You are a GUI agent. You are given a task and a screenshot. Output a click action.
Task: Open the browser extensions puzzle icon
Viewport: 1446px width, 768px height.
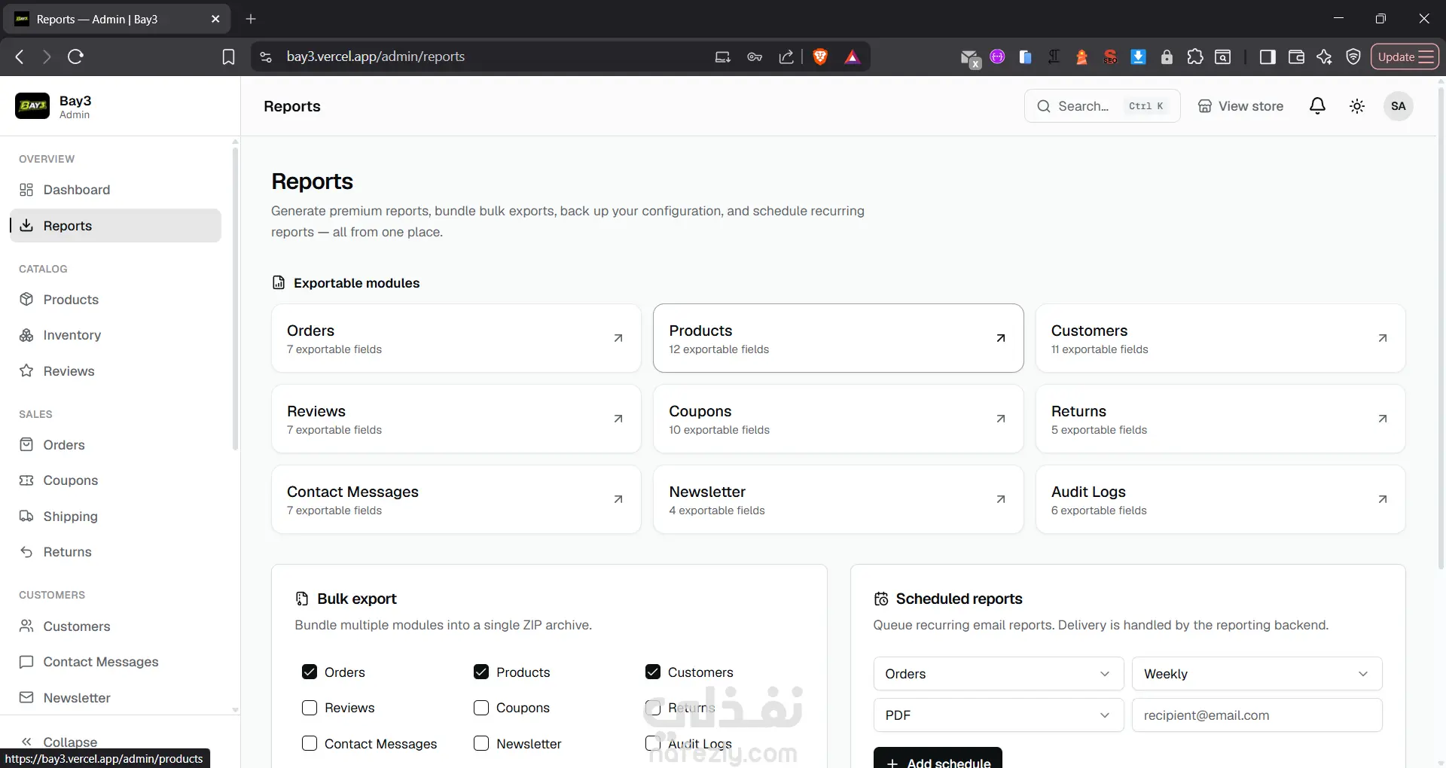tap(1194, 56)
